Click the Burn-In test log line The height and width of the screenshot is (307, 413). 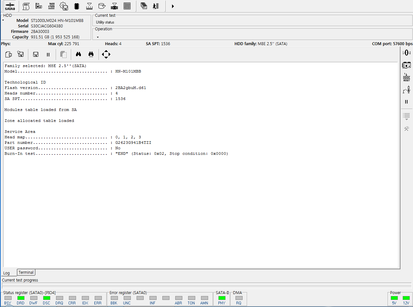coord(116,153)
